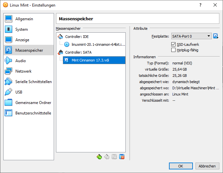Open the Audio settings category

(28, 61)
